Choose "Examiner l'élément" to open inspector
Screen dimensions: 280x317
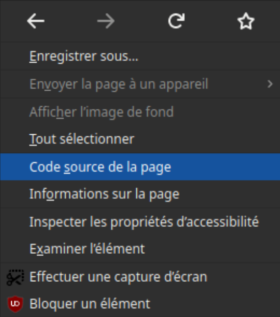[x=140, y=249]
